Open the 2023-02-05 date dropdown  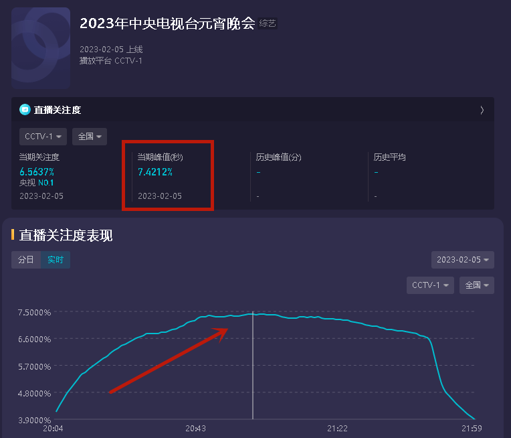pyautogui.click(x=462, y=260)
